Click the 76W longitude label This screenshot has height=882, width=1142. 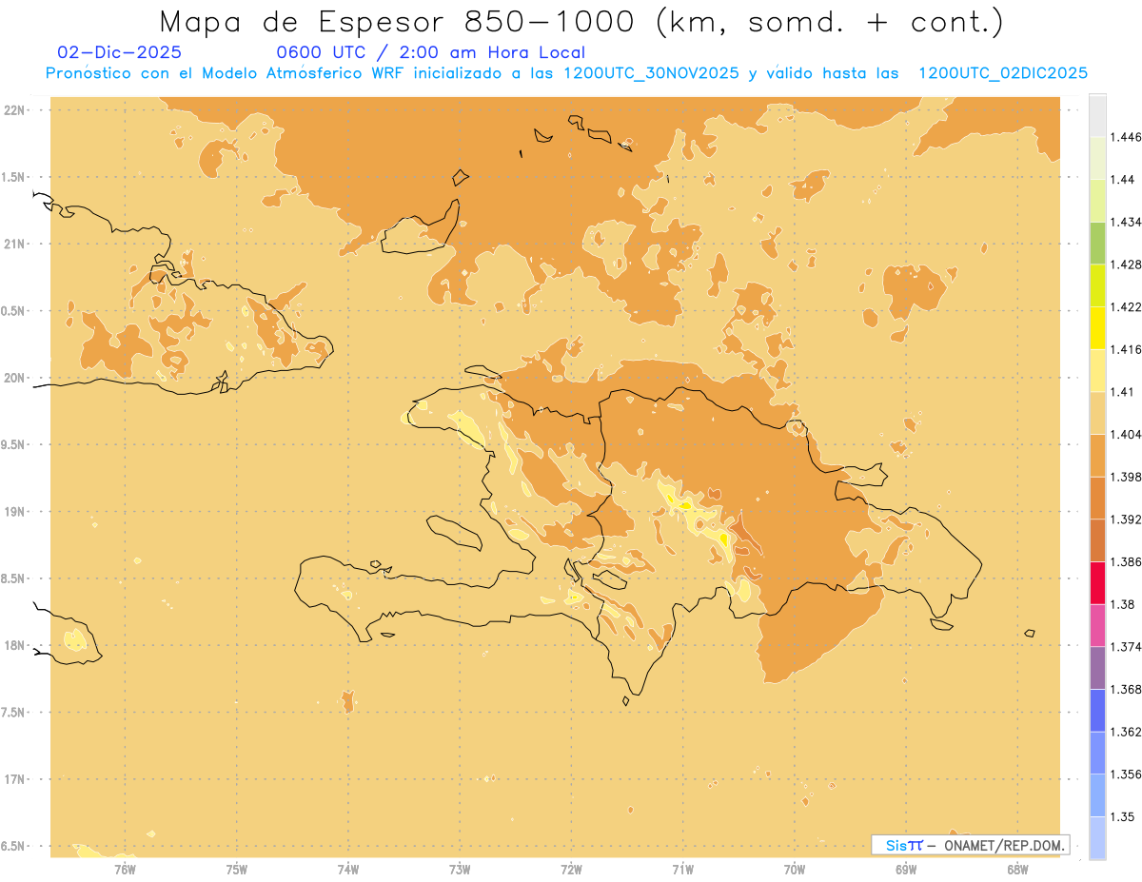point(125,869)
